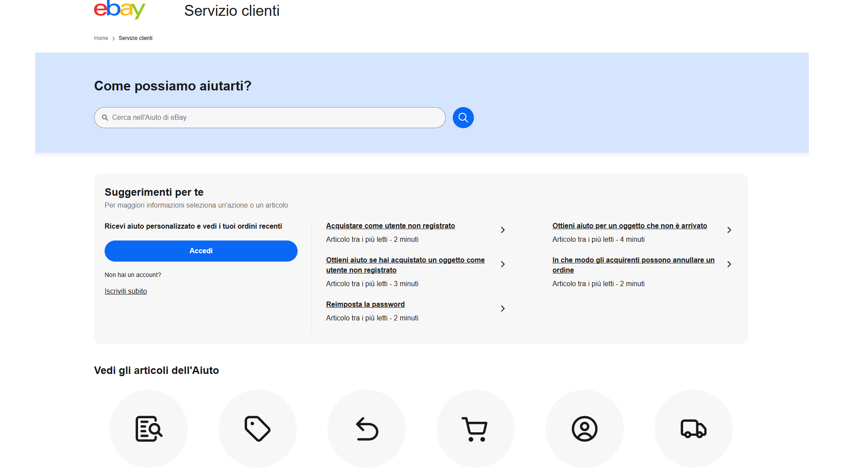Click 'Articolo tra i più letti - 4 minuti'
The height and width of the screenshot is (474, 844).
[598, 239]
